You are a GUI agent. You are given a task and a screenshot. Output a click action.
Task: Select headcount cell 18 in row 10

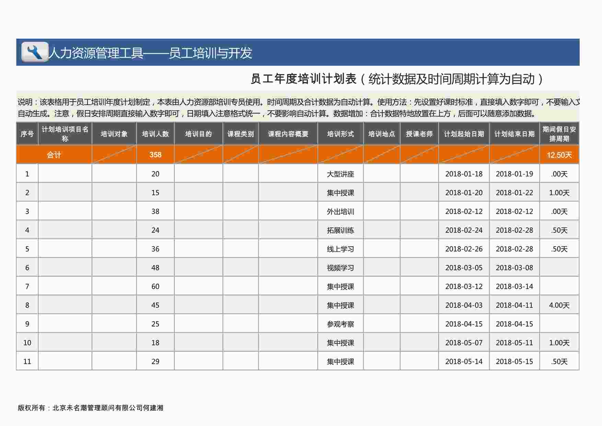[x=155, y=342]
